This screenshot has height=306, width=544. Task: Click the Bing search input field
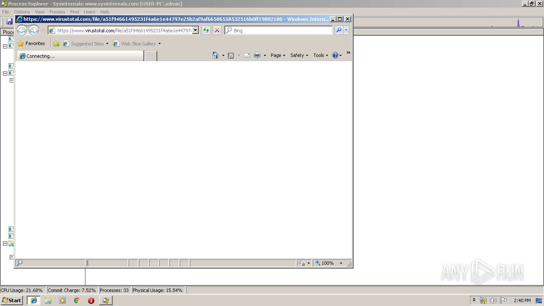tap(282, 30)
